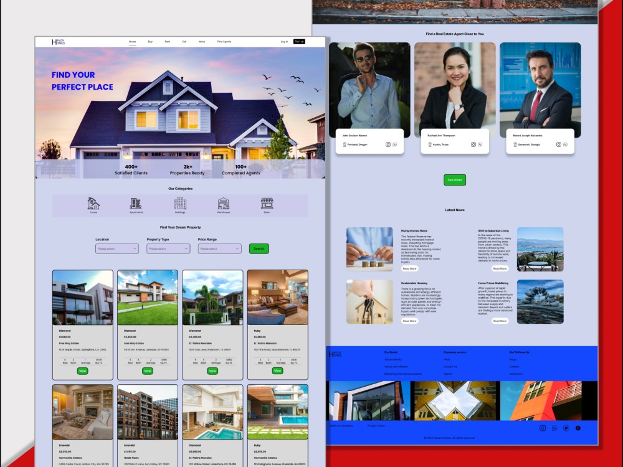
Task: Open the FAQs footer link
Action: 447,359
